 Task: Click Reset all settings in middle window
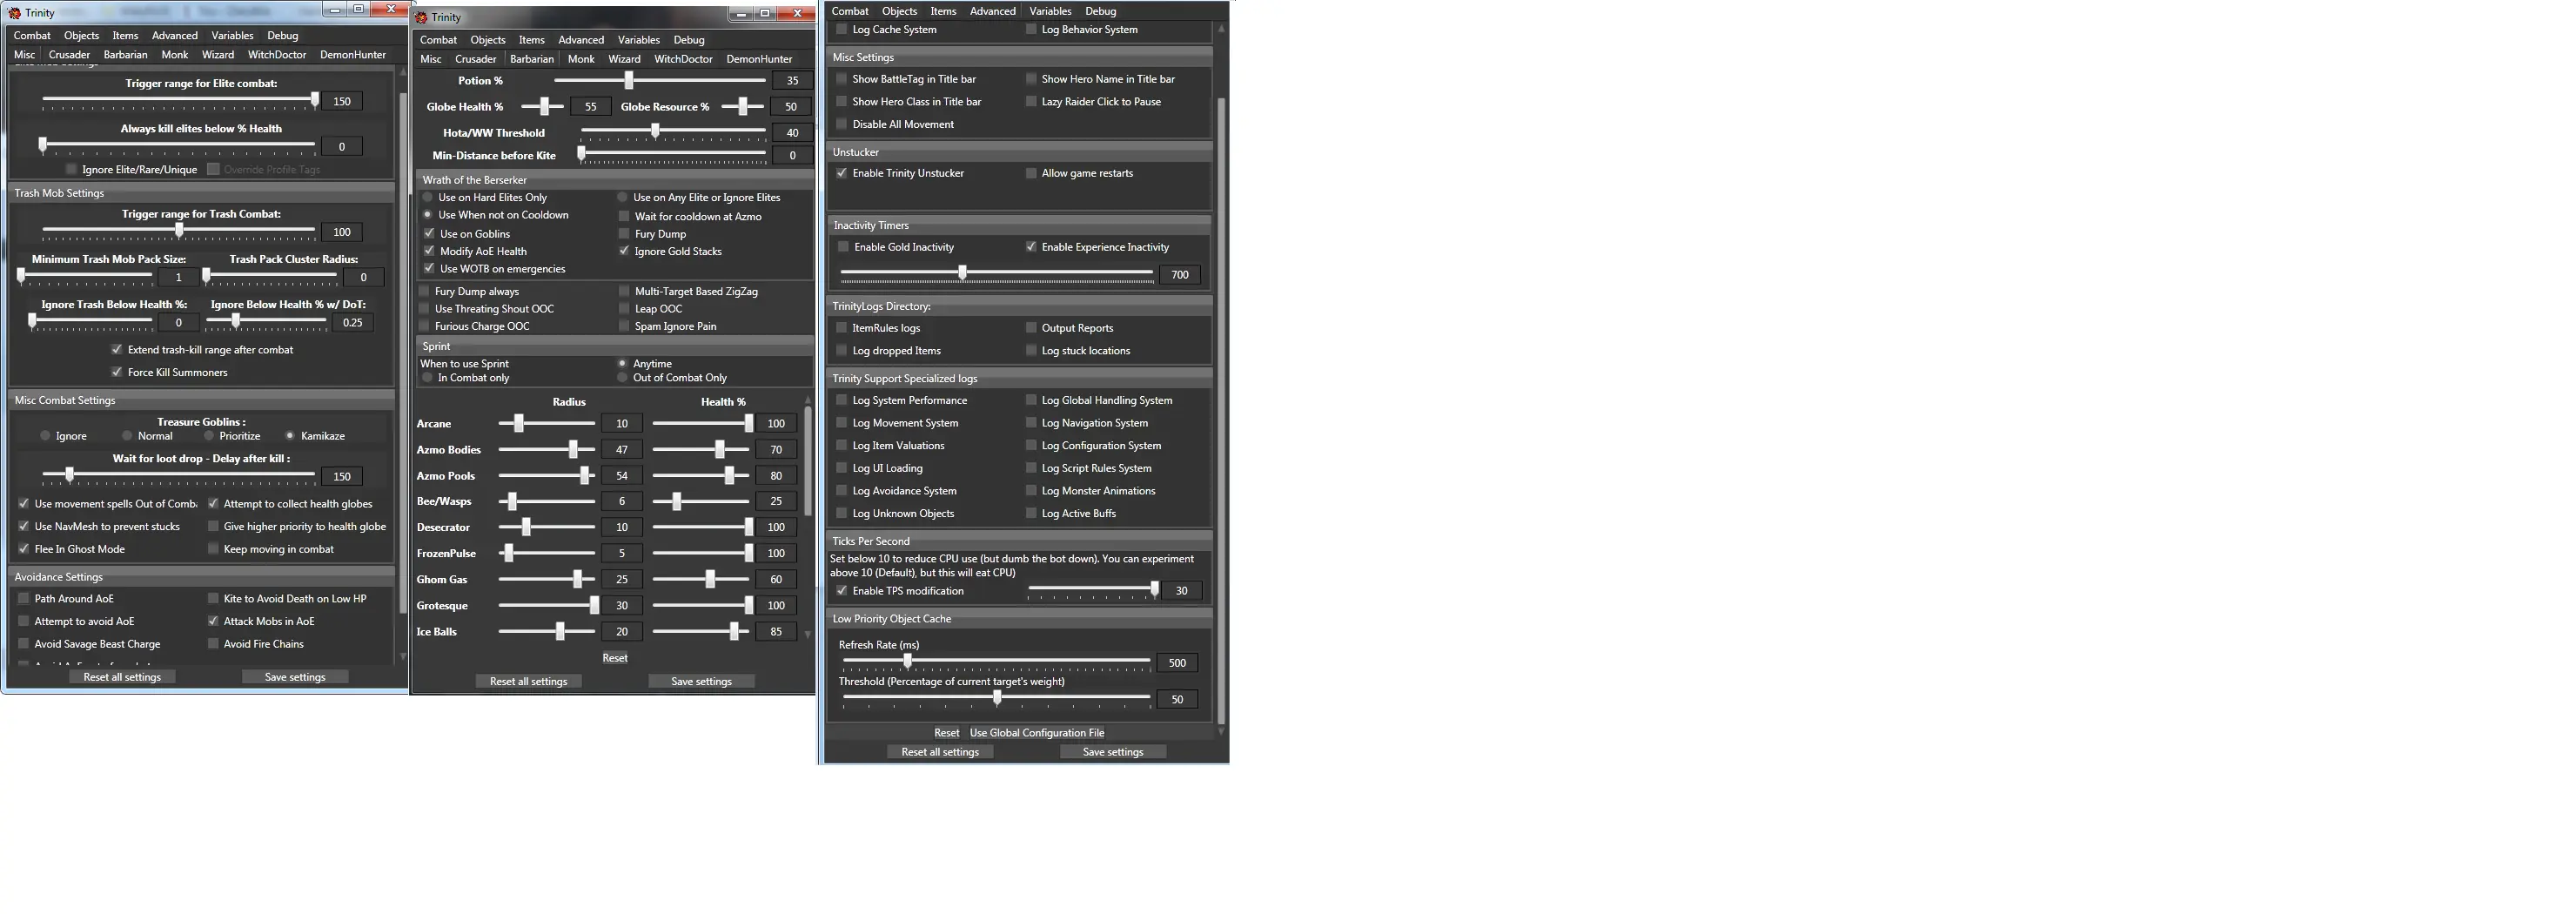click(528, 682)
